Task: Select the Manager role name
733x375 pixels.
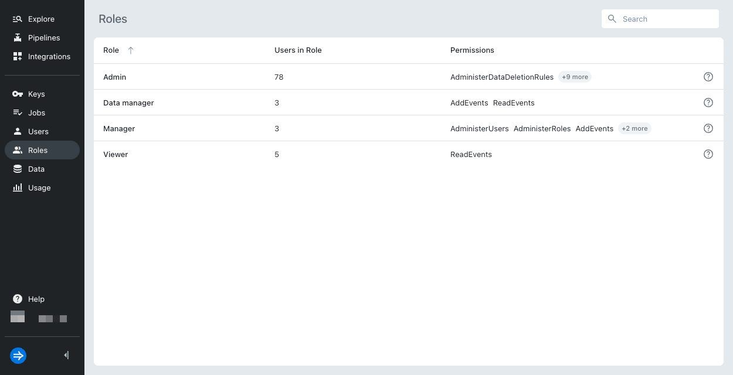Action: point(119,128)
